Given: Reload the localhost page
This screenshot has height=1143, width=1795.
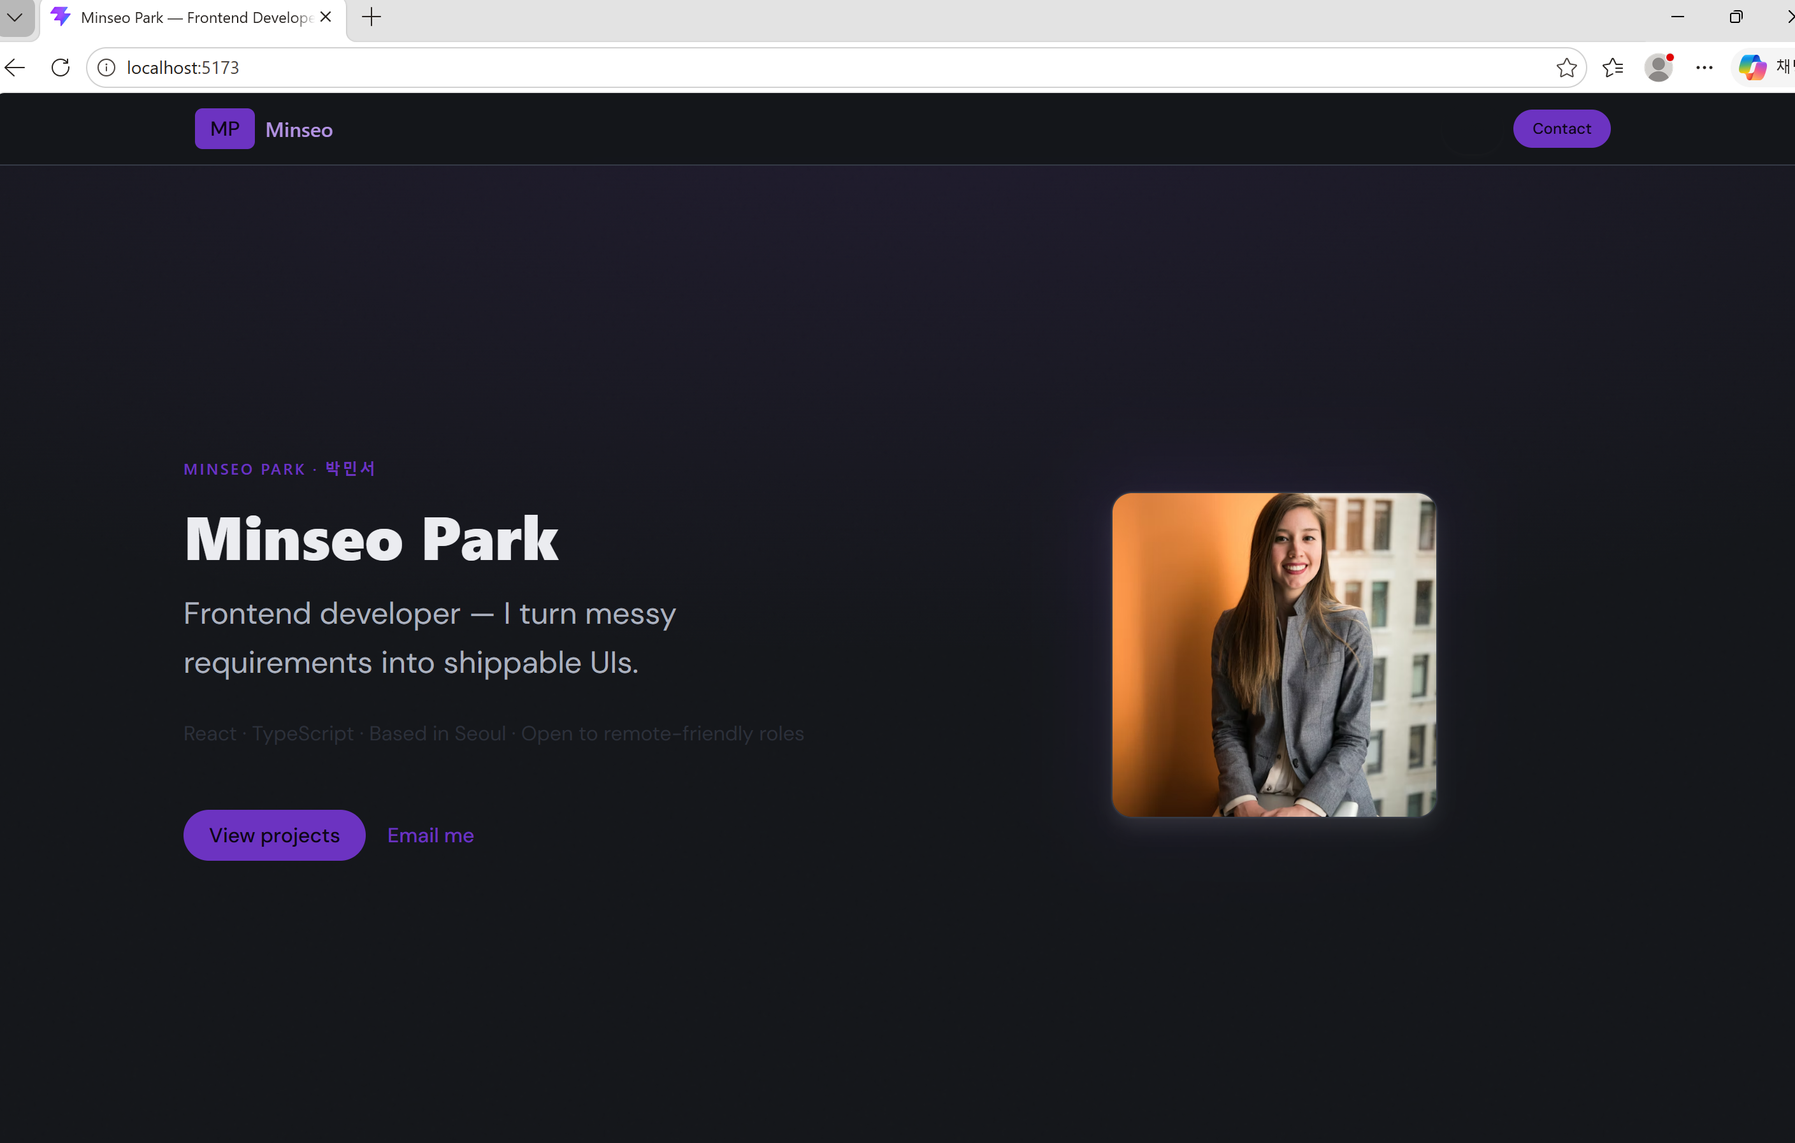Looking at the screenshot, I should (61, 68).
